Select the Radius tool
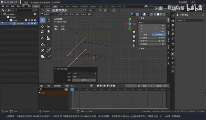The image size is (206, 120). [x=42, y=50]
